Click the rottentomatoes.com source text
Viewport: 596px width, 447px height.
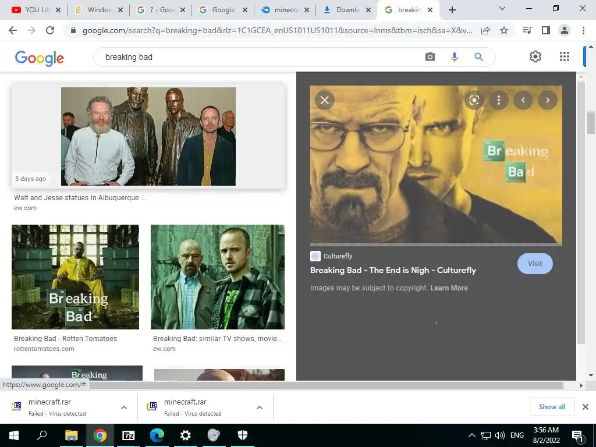point(44,349)
